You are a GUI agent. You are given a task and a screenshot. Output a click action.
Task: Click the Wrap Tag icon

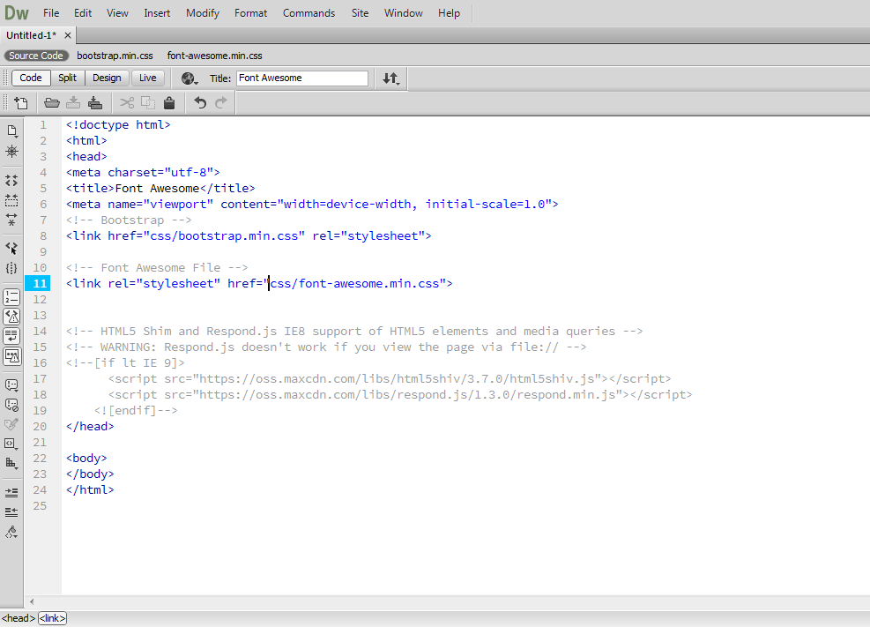(11, 424)
